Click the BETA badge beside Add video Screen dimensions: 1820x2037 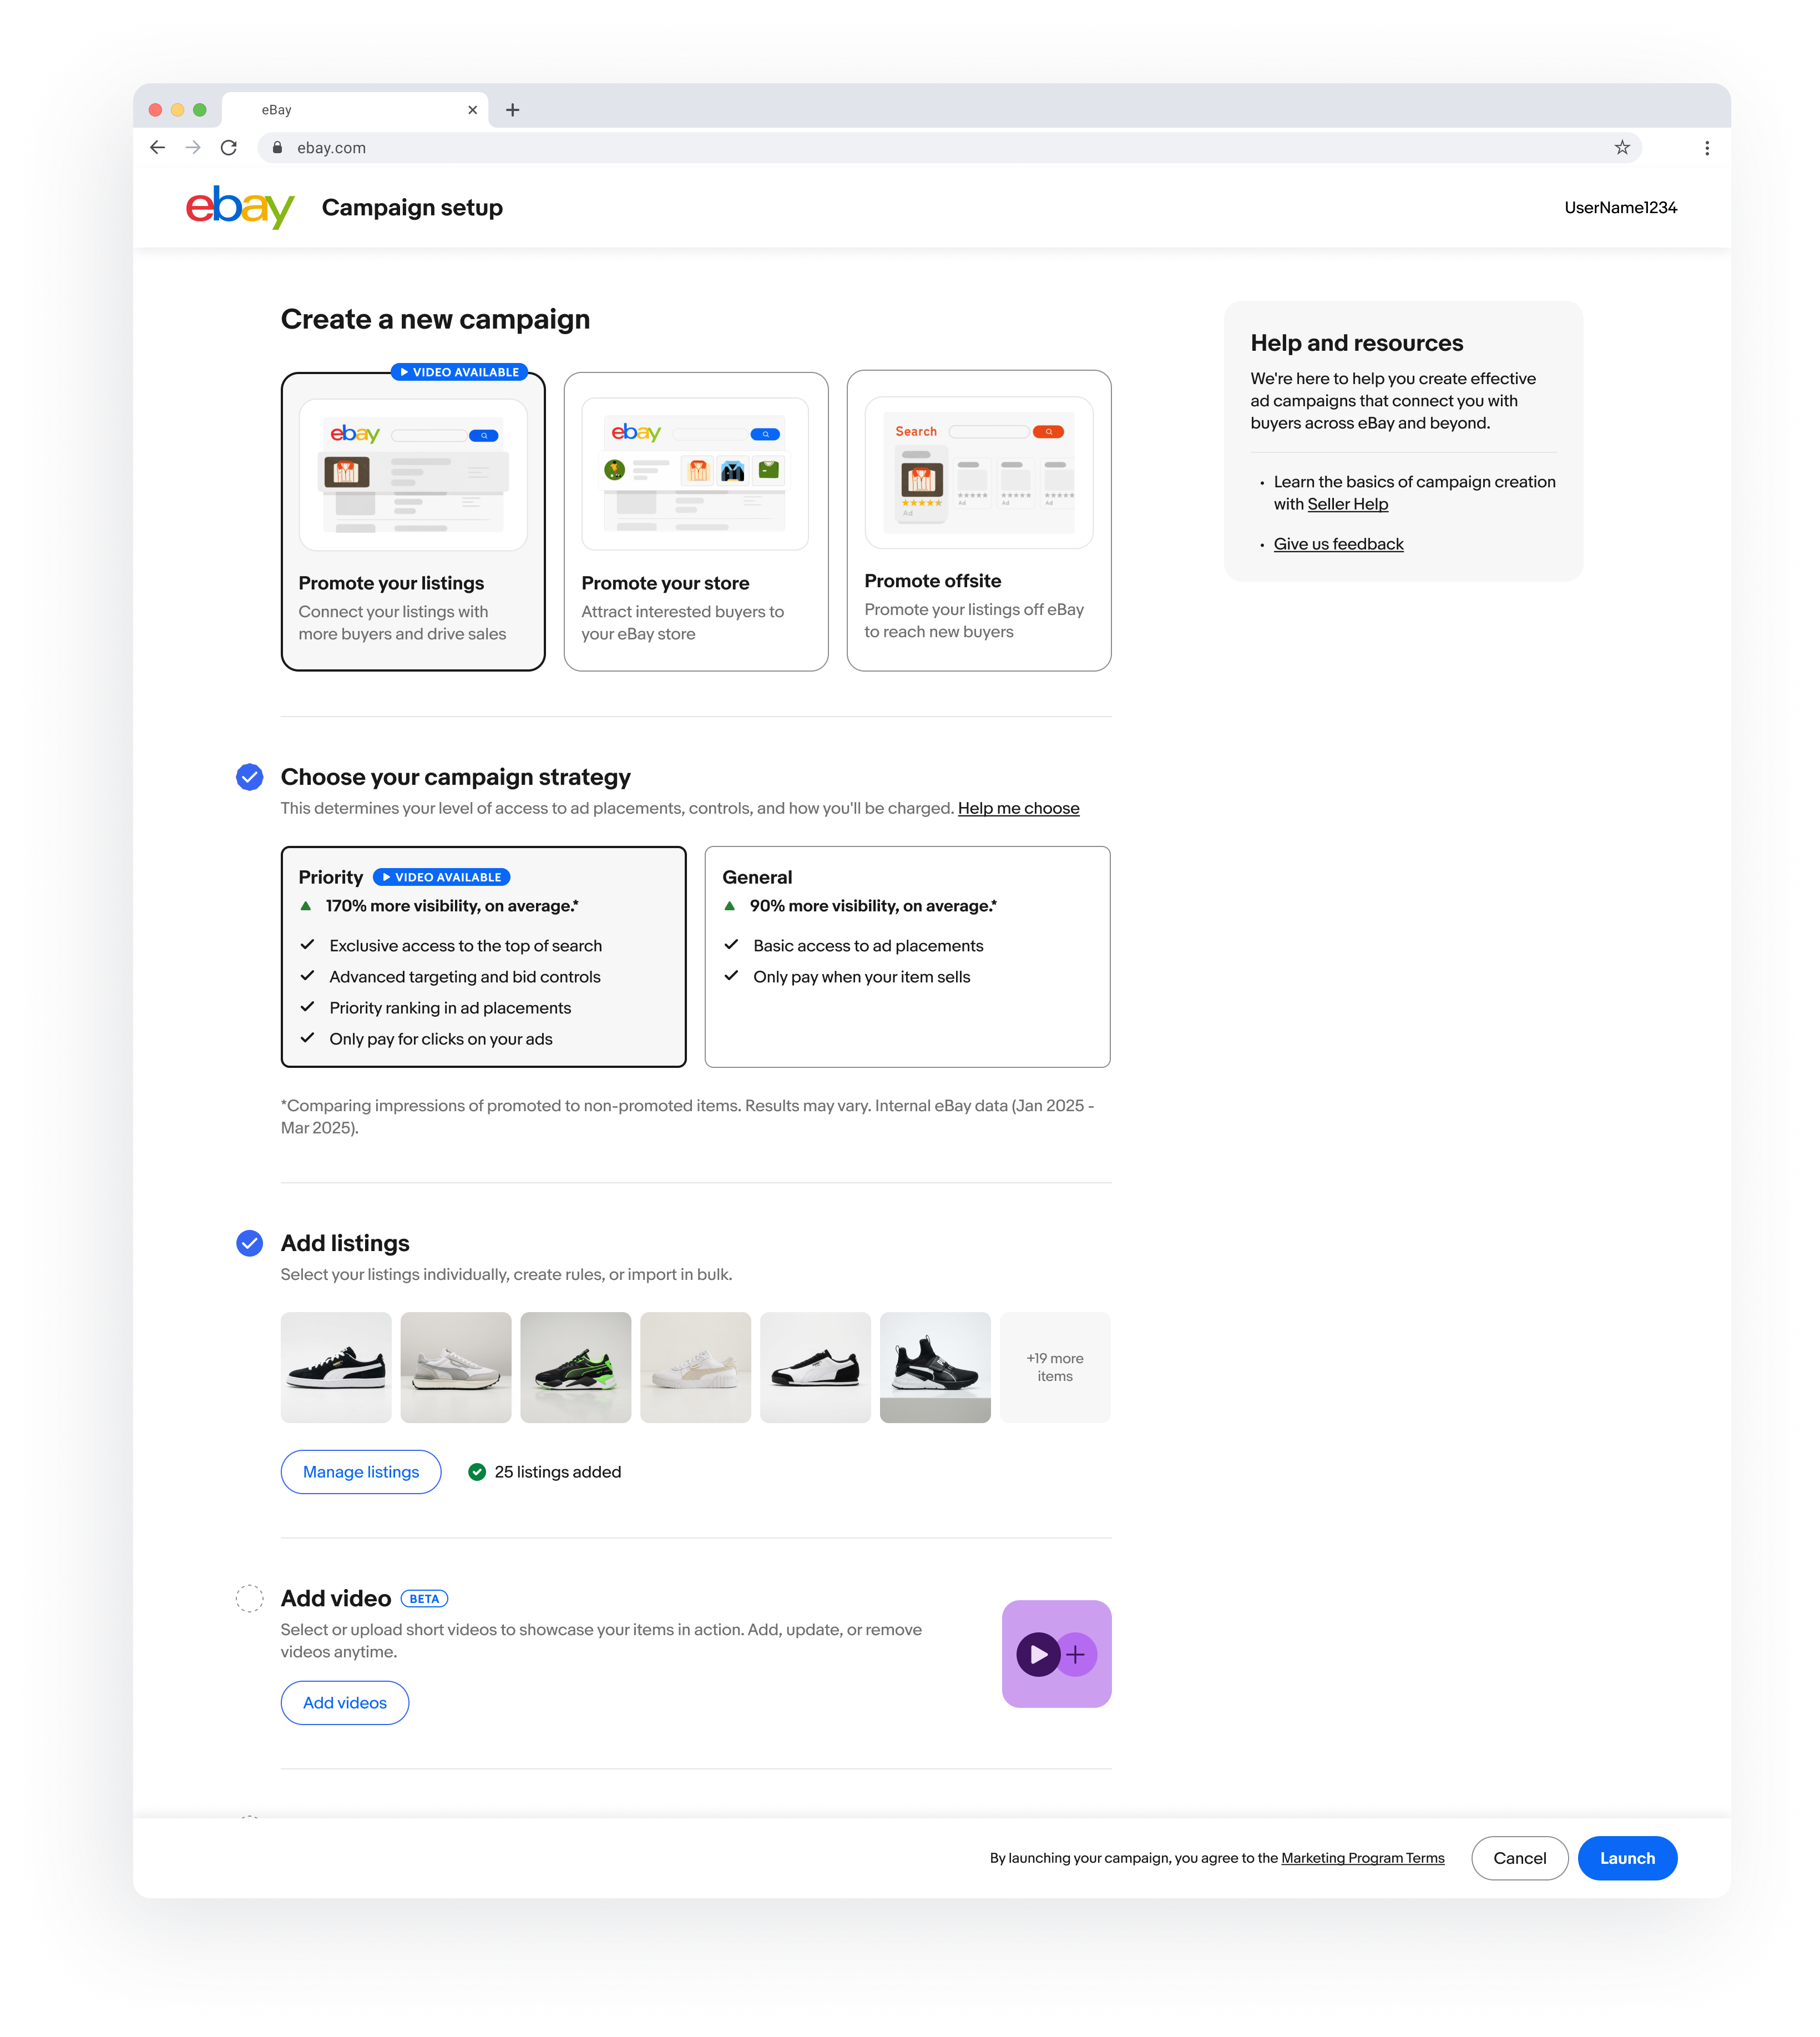[424, 1599]
